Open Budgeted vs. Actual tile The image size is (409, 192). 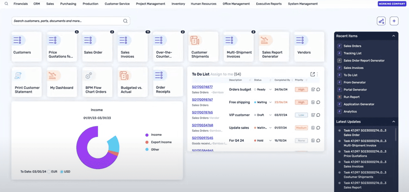(x=133, y=82)
